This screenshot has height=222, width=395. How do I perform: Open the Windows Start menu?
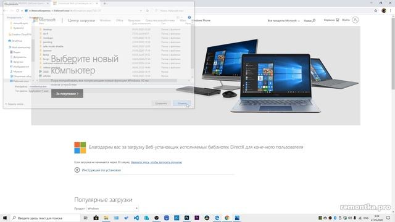coord(5,218)
